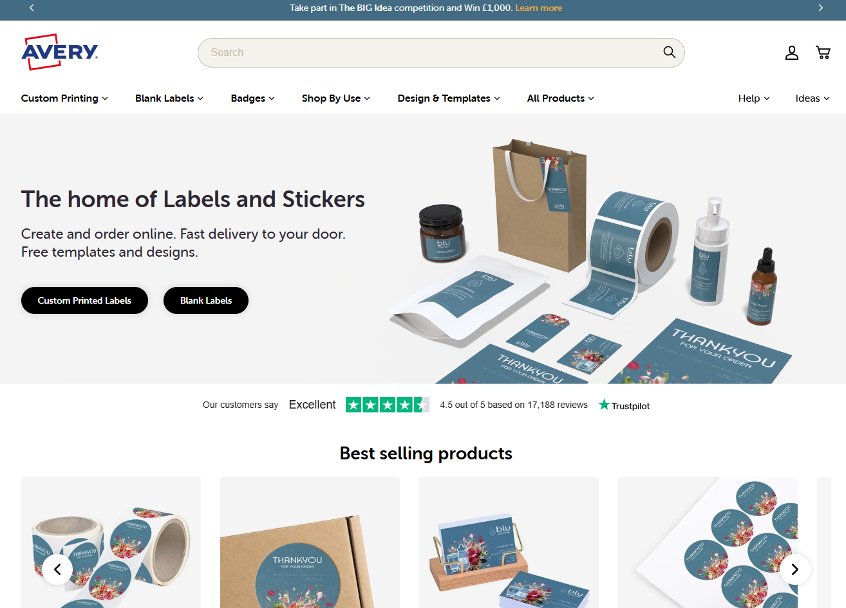Open the Design & Templates menu

pyautogui.click(x=449, y=98)
